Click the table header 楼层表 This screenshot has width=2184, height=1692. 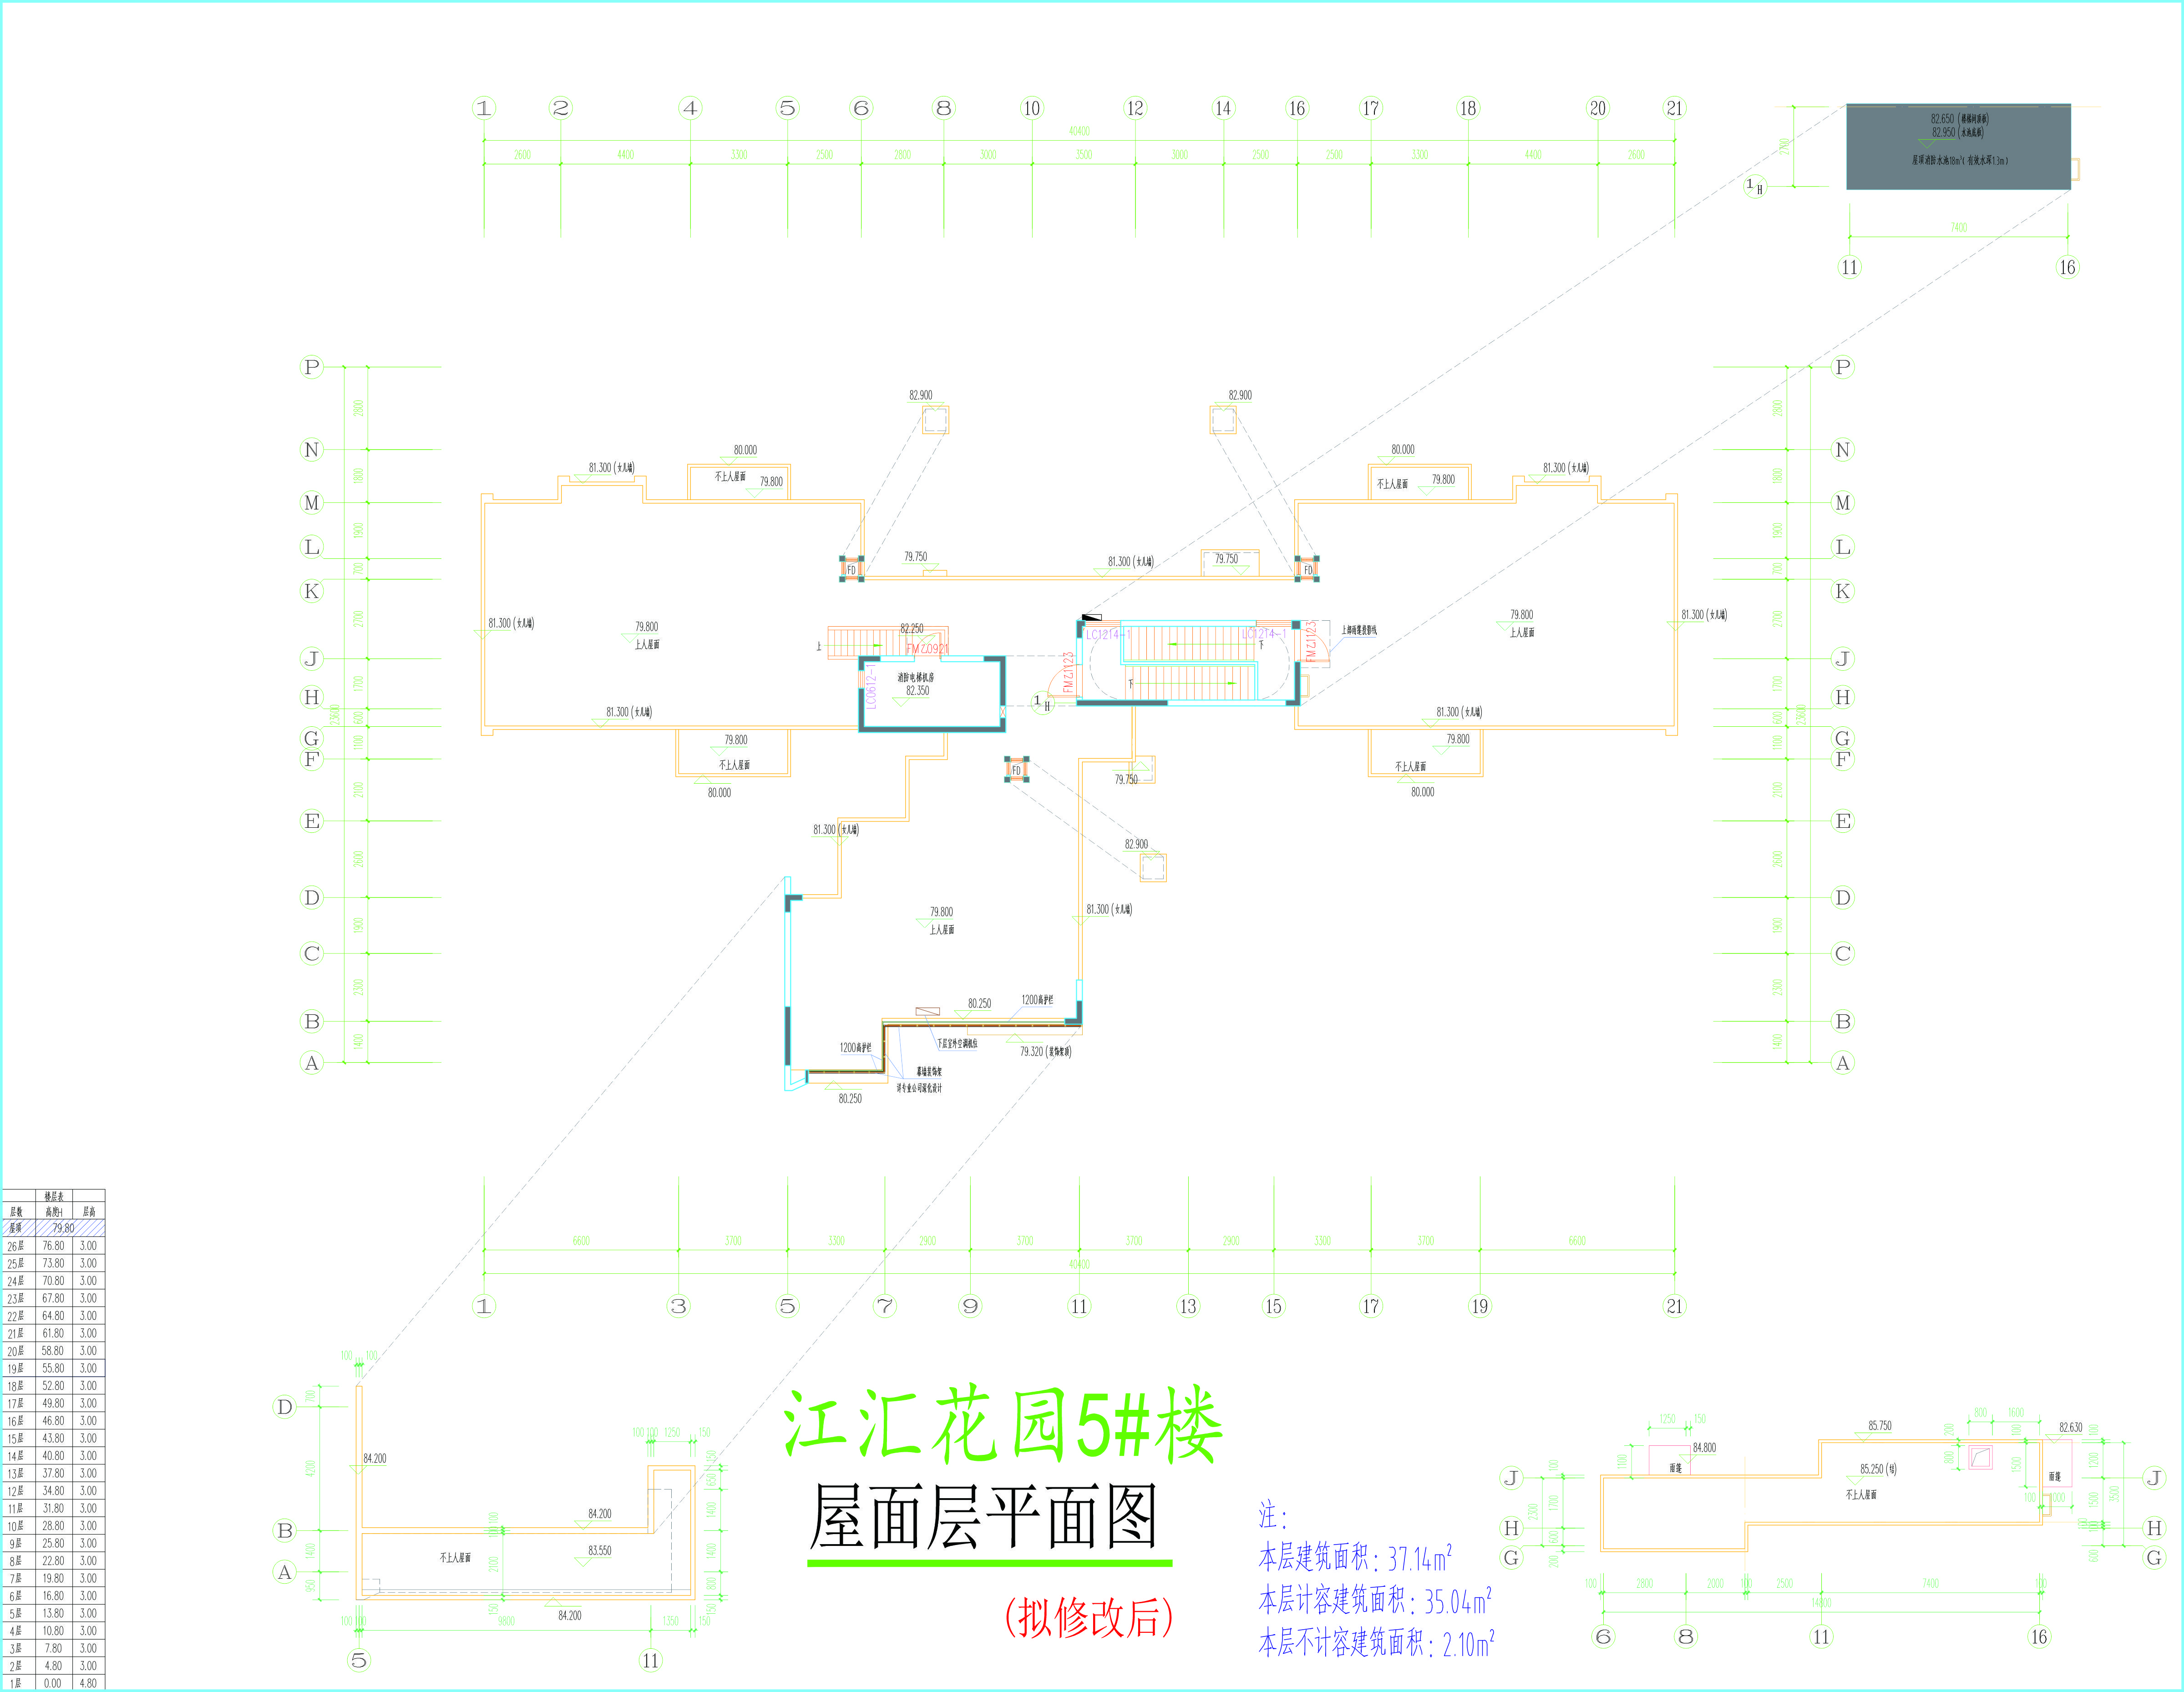click(54, 1197)
